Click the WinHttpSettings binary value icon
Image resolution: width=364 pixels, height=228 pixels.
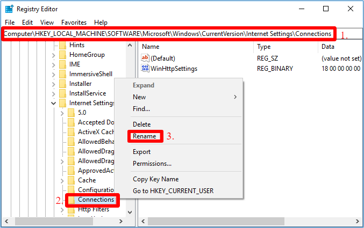(x=145, y=68)
